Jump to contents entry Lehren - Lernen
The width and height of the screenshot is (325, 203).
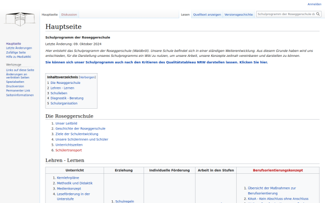[x=62, y=88]
